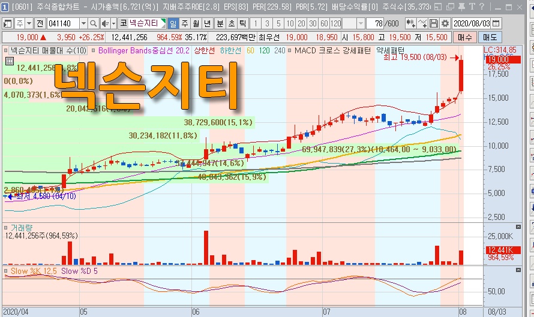Toggle the left side panel icon
The image size is (534, 317).
tap(7, 23)
